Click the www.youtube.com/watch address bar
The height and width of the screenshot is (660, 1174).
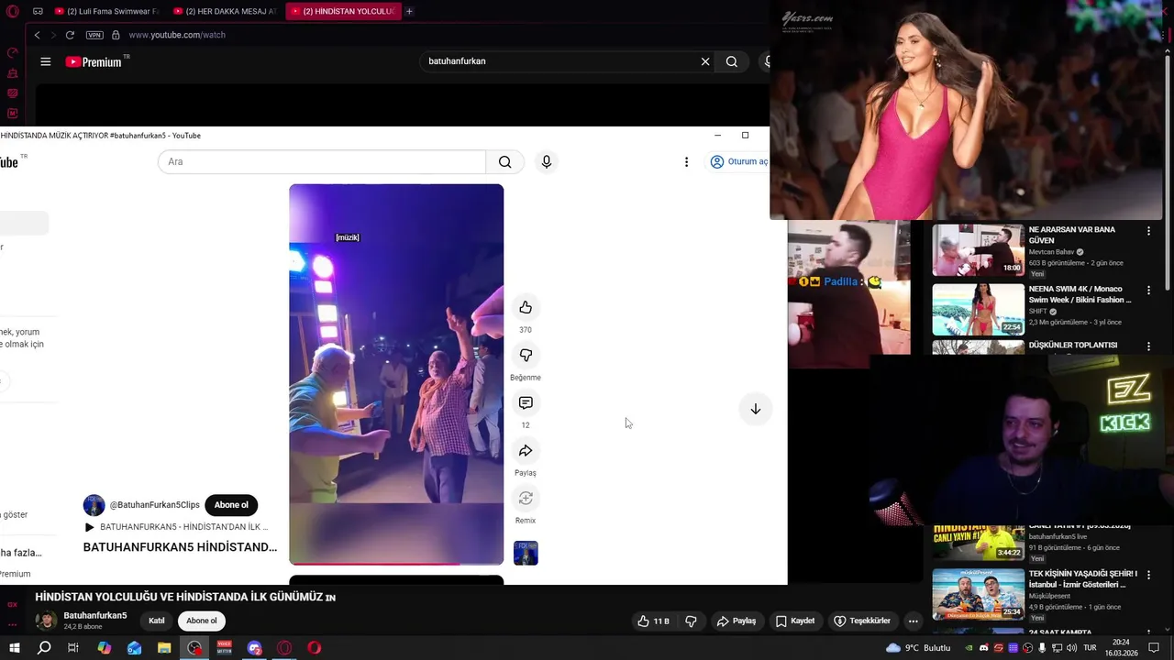pyautogui.click(x=177, y=35)
